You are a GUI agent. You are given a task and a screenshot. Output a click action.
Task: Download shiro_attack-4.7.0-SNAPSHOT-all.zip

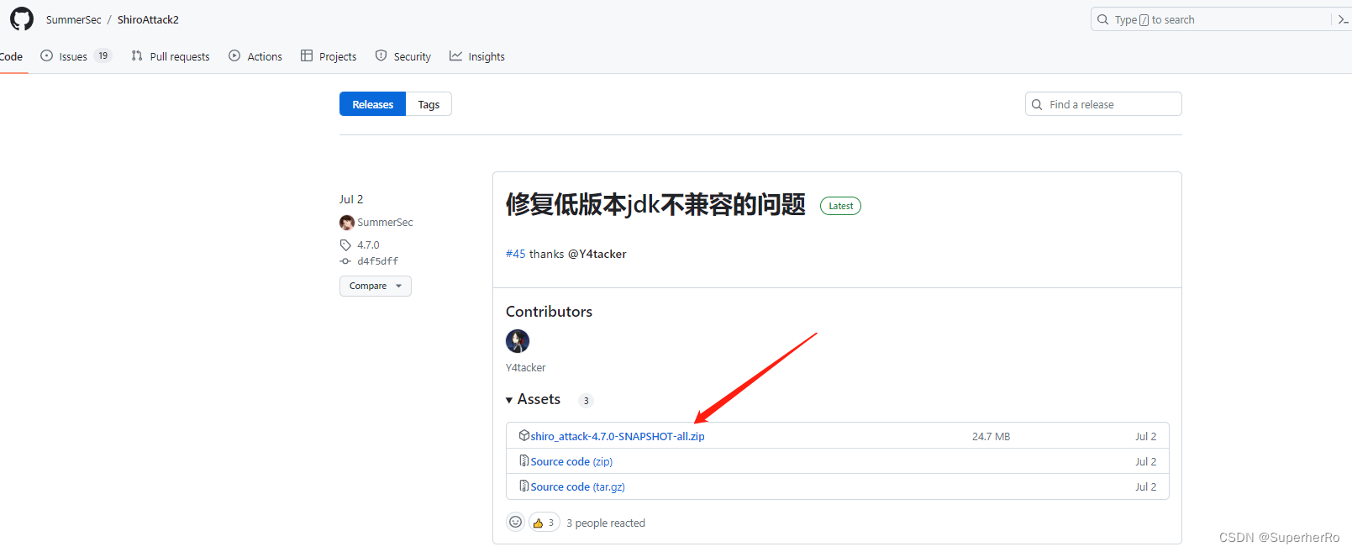pyautogui.click(x=618, y=436)
